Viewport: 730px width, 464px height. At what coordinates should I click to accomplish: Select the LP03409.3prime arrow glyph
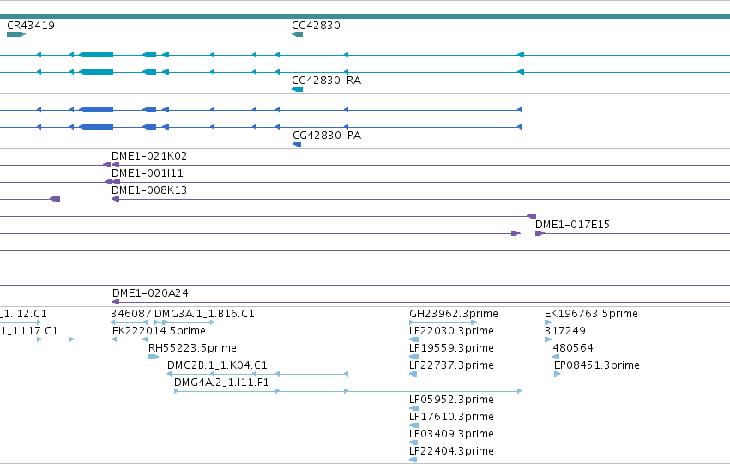[413, 443]
